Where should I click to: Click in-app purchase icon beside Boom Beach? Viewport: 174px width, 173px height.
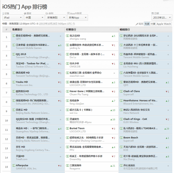pos(121,138)
